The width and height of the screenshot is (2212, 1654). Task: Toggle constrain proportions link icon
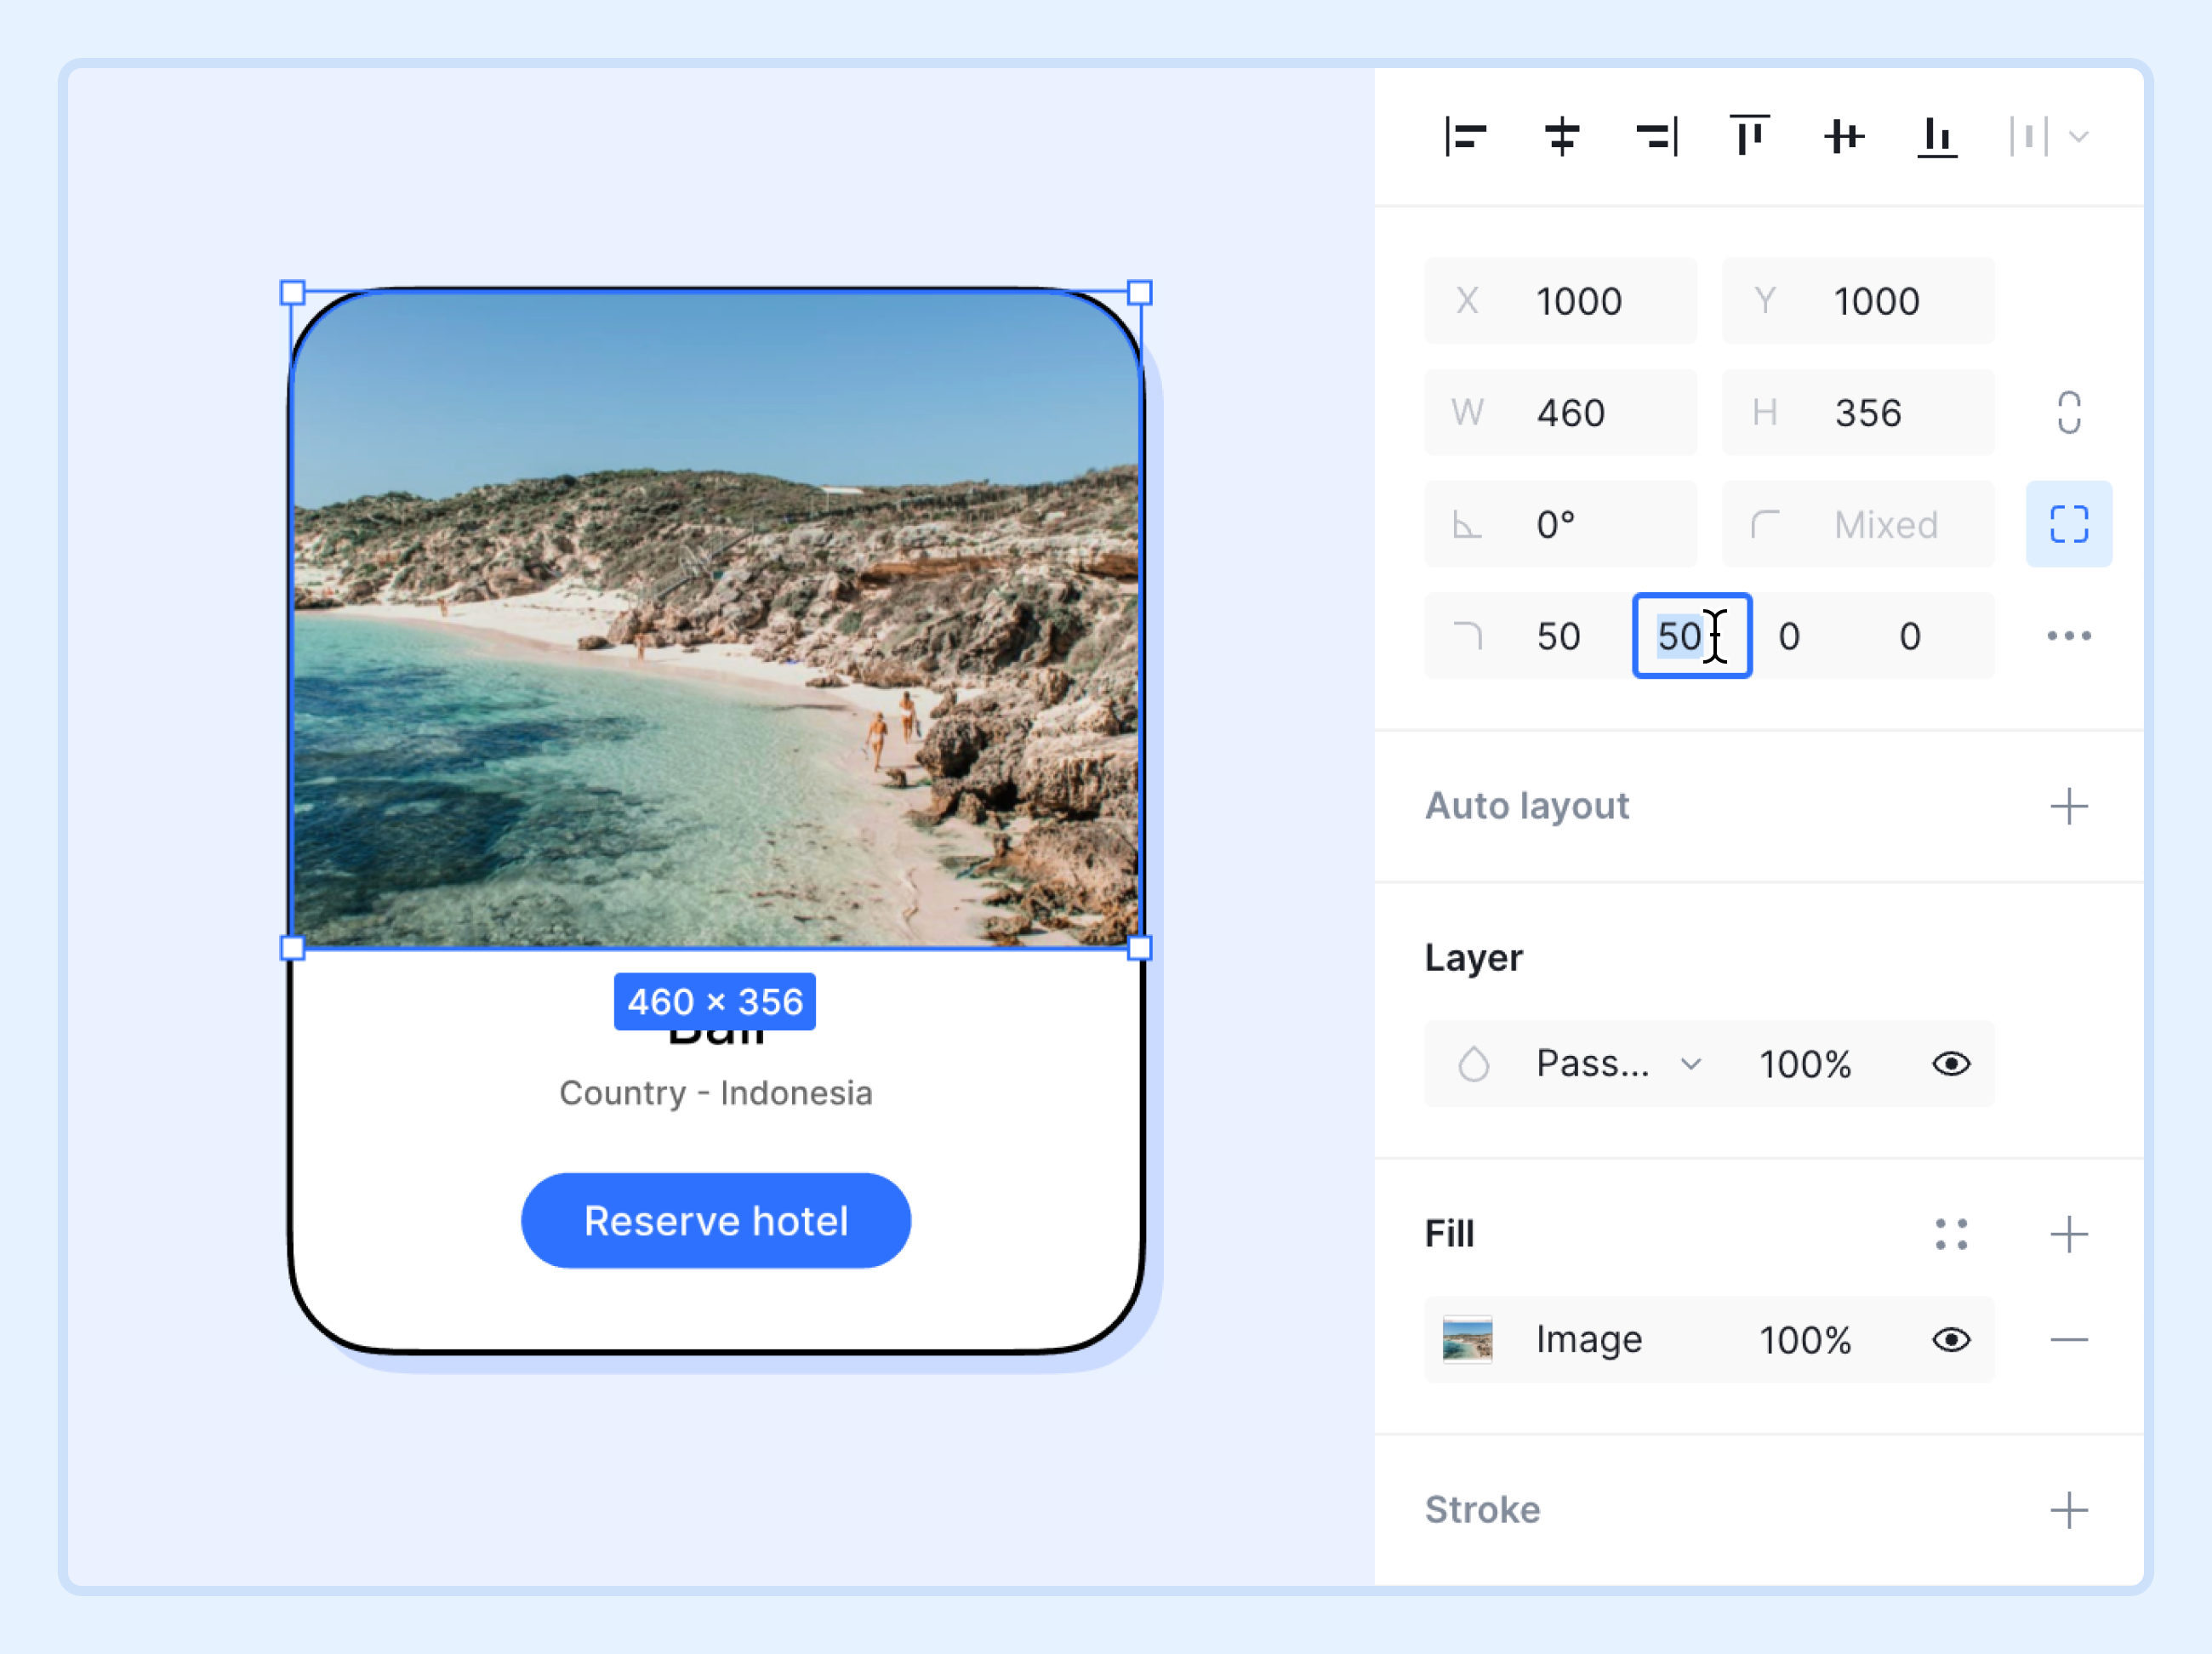click(2069, 412)
